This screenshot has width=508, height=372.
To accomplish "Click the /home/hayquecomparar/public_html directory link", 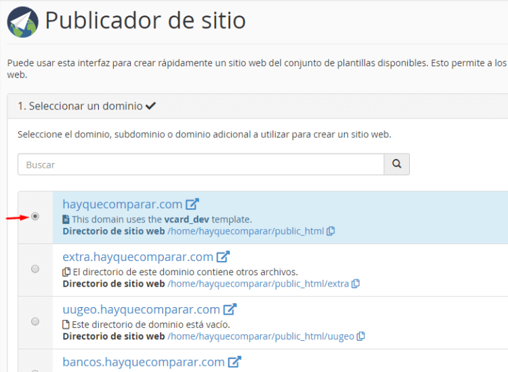I will pyautogui.click(x=246, y=231).
